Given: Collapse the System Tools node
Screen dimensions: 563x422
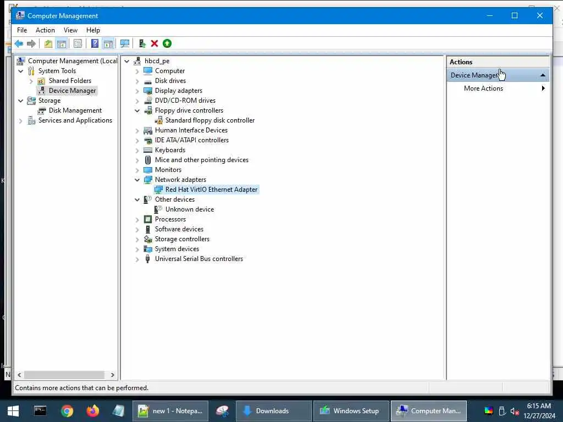Looking at the screenshot, I should point(21,71).
